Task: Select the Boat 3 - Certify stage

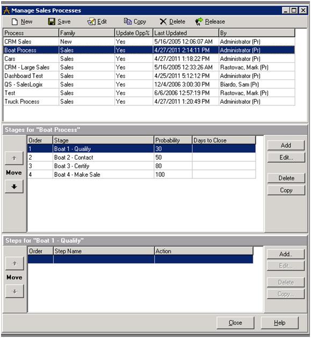Action: click(x=141, y=166)
